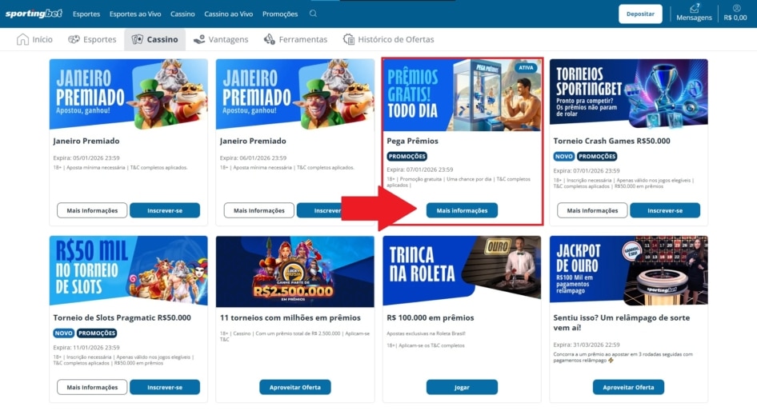Select the Vantagens hand icon tab

point(221,39)
